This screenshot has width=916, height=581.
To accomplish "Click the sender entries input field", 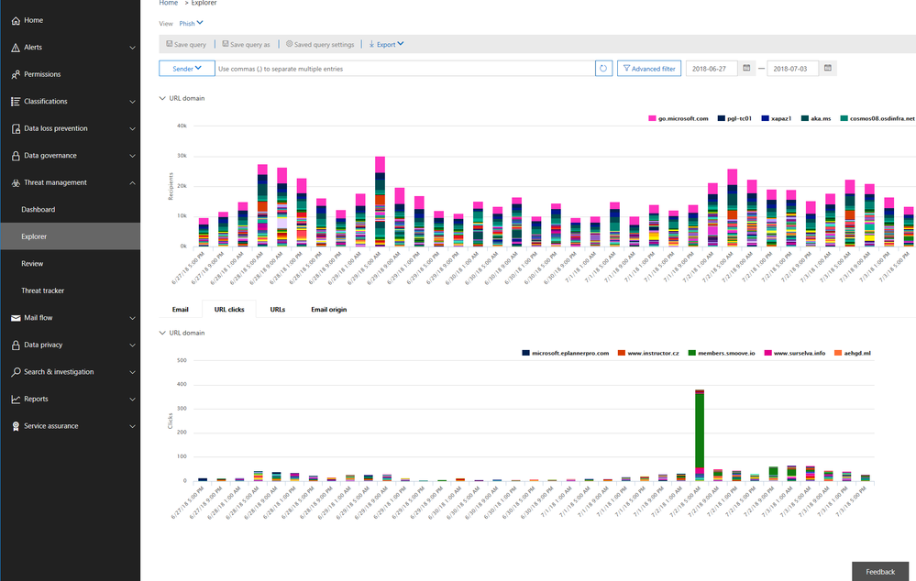I will 405,69.
